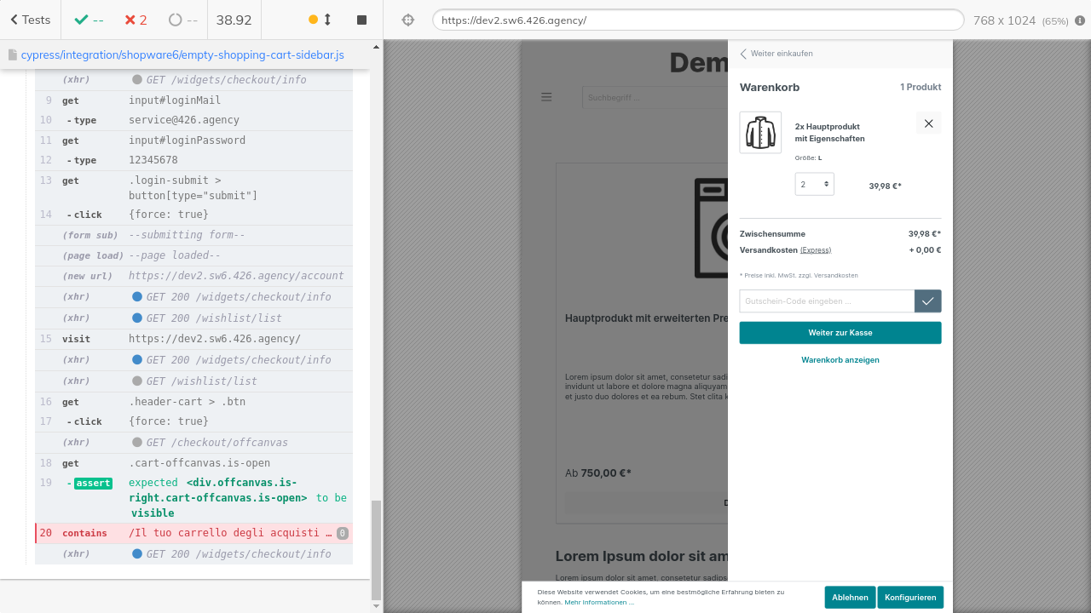
Task: Remove the Hauptprodukt item with X button
Action: coord(928,123)
